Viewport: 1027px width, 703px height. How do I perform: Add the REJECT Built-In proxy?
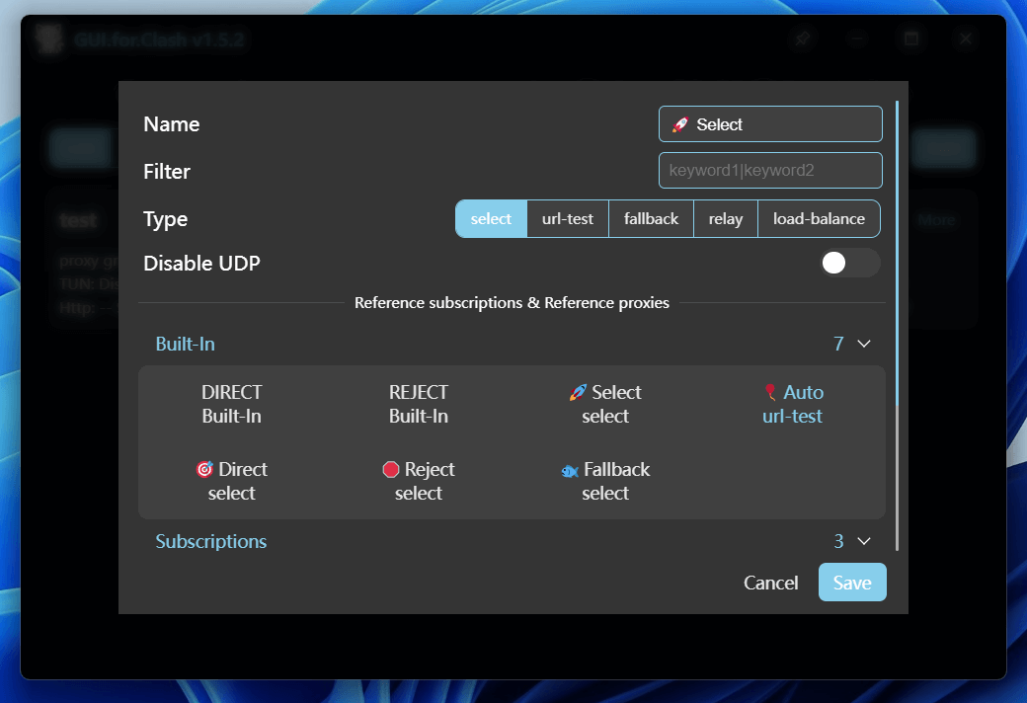coord(419,404)
